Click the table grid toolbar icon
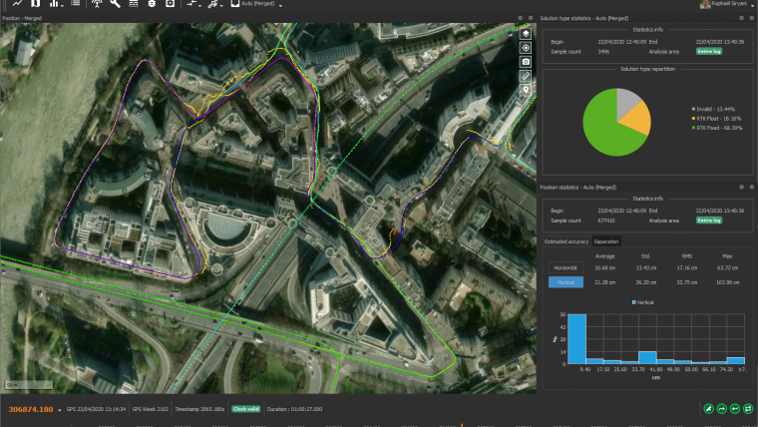 pos(134,3)
